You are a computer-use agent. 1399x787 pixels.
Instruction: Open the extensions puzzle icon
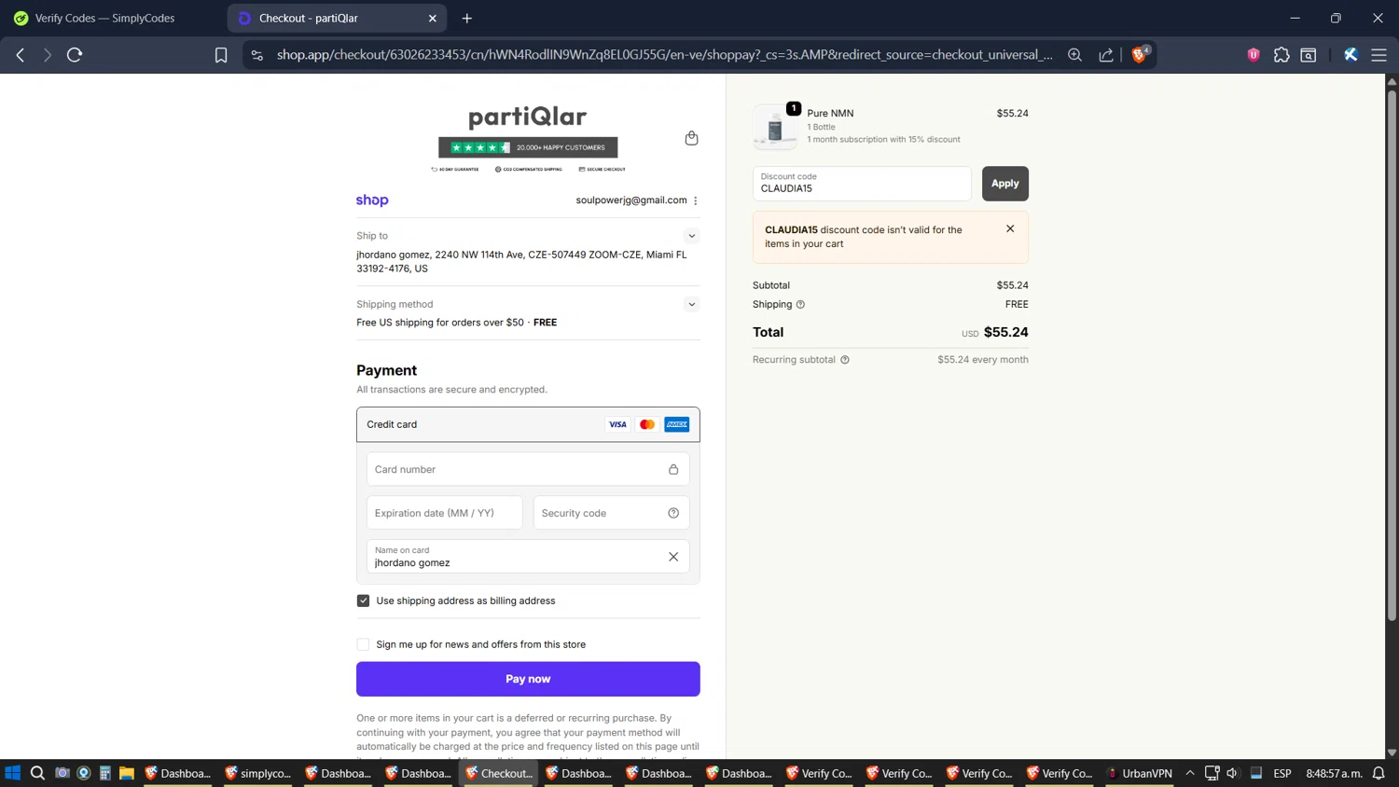click(x=1281, y=55)
